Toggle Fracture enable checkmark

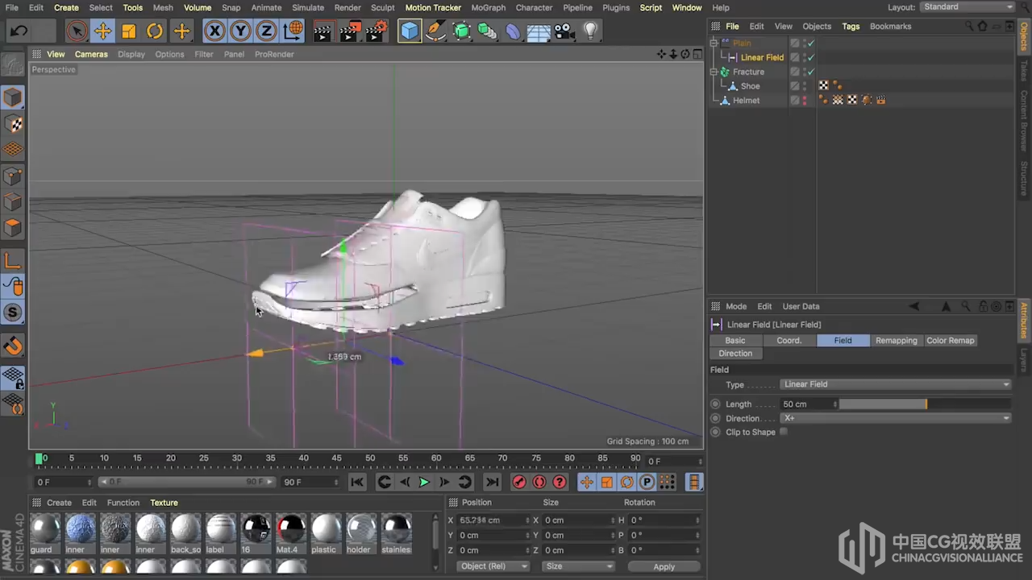pyautogui.click(x=811, y=72)
